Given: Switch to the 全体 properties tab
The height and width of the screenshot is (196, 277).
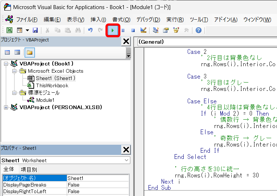Looking at the screenshot, I should pyautogui.click(x=9, y=169).
